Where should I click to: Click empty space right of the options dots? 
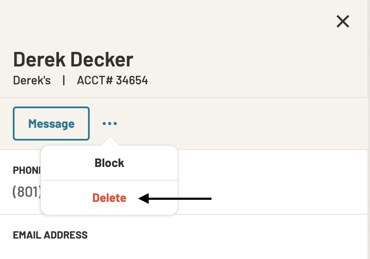coord(236,124)
